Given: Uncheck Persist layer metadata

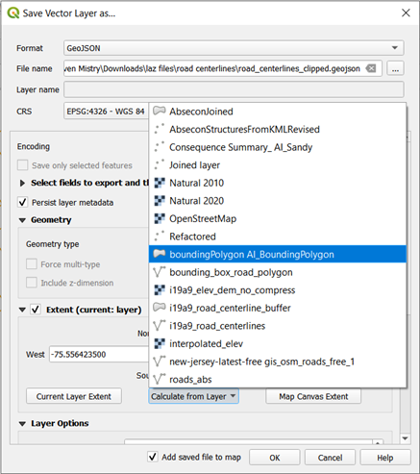Looking at the screenshot, I should 22,202.
